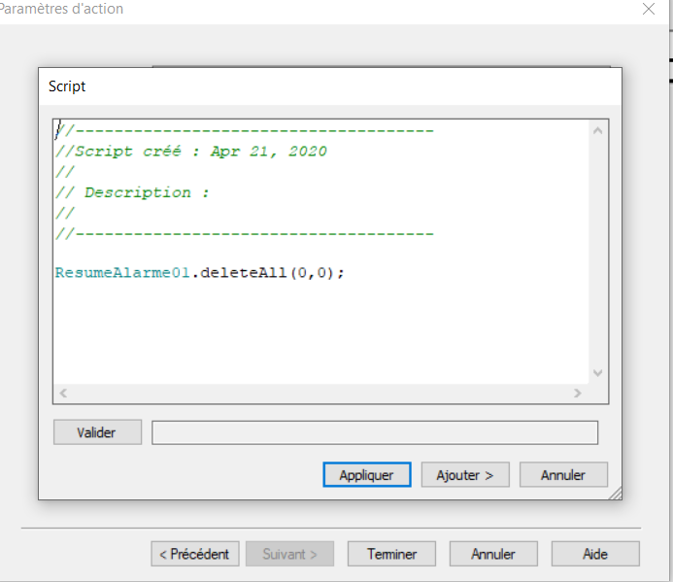
Task: Click the horizontal scrollbar's right arrow
Action: tap(577, 394)
